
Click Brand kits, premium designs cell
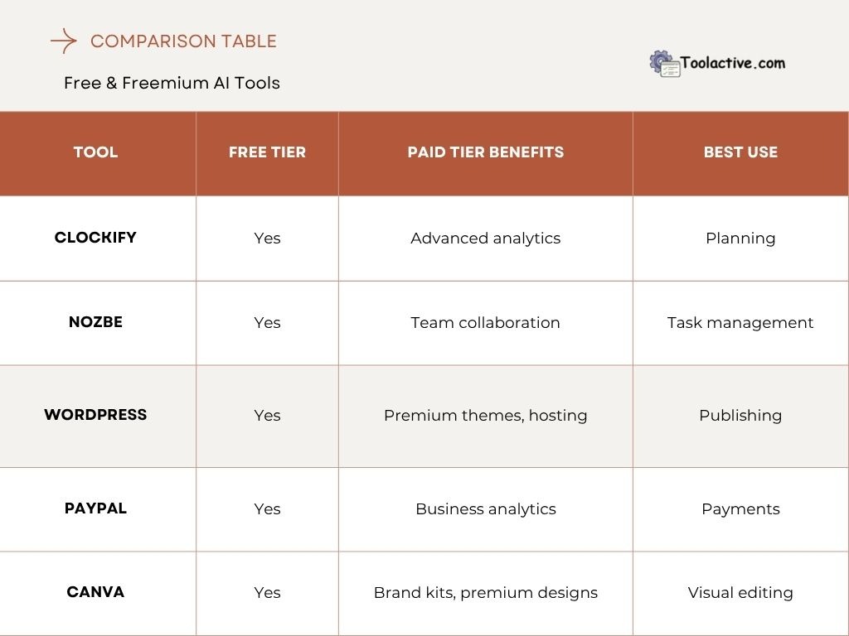tap(485, 593)
